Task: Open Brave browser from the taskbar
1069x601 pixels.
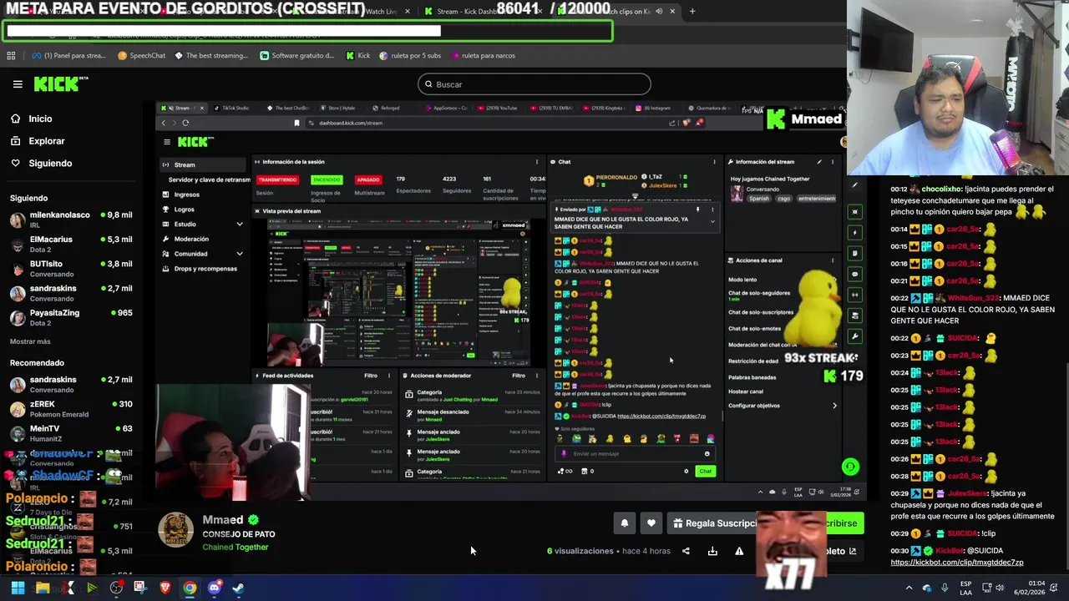Action: tap(165, 588)
